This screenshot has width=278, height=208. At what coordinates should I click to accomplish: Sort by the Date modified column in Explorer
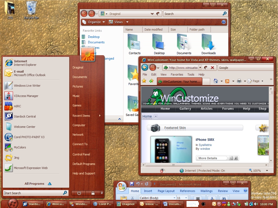tap(155, 30)
